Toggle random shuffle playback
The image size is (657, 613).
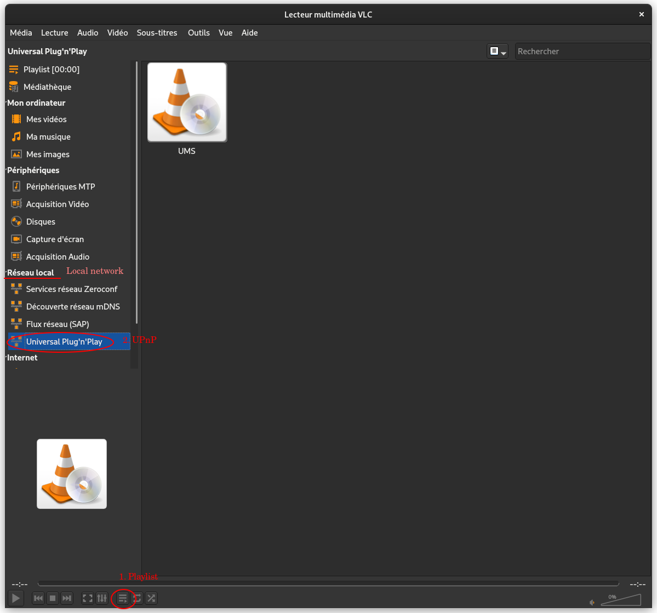point(151,598)
